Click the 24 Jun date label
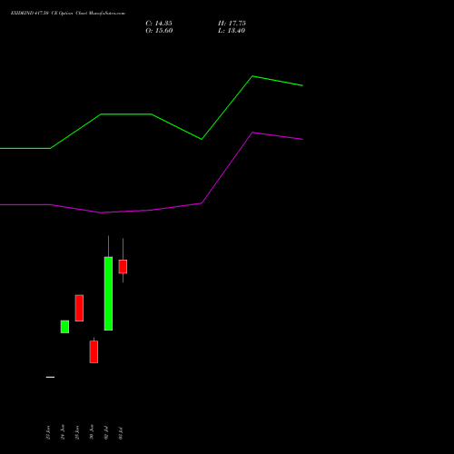This screenshot has width=454, height=454. point(63,432)
